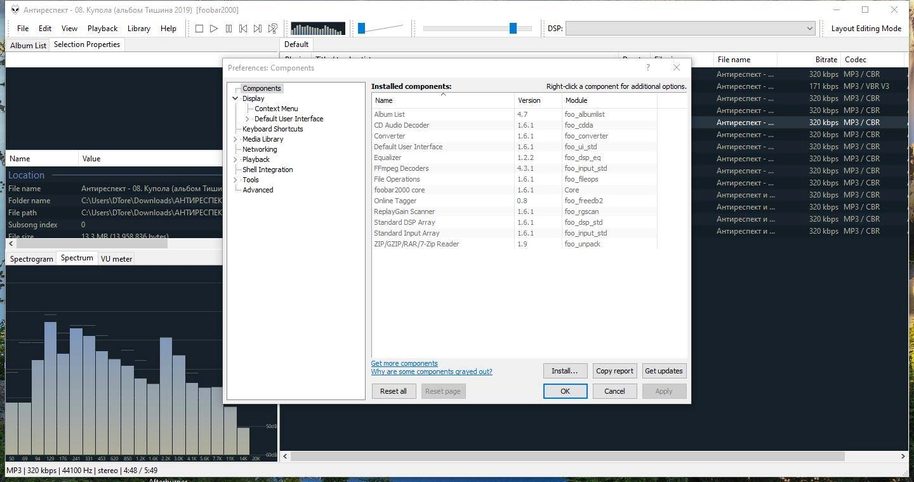Click the toolbar spectrum visualization
914x482 pixels.
318,29
